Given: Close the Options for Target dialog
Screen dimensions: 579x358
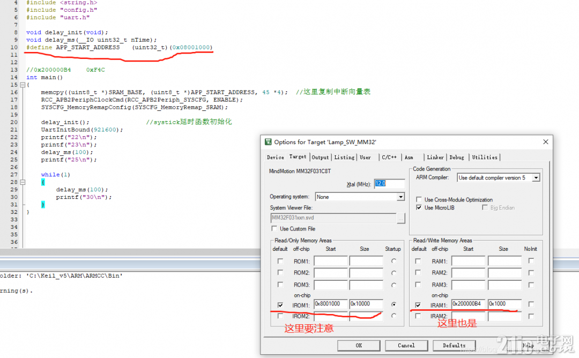Looking at the screenshot, I should [545, 142].
